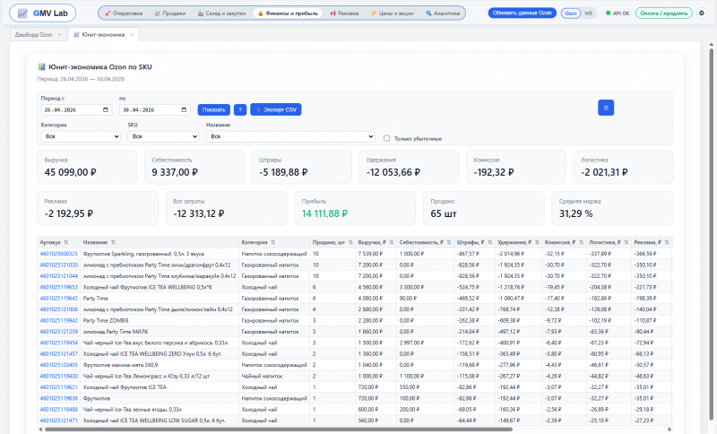Click the blue hamburger menu icon

(x=606, y=108)
